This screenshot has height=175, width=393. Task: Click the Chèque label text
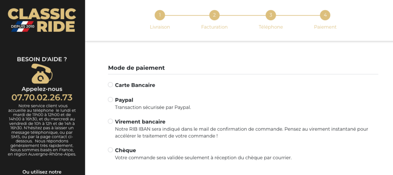coord(125,150)
